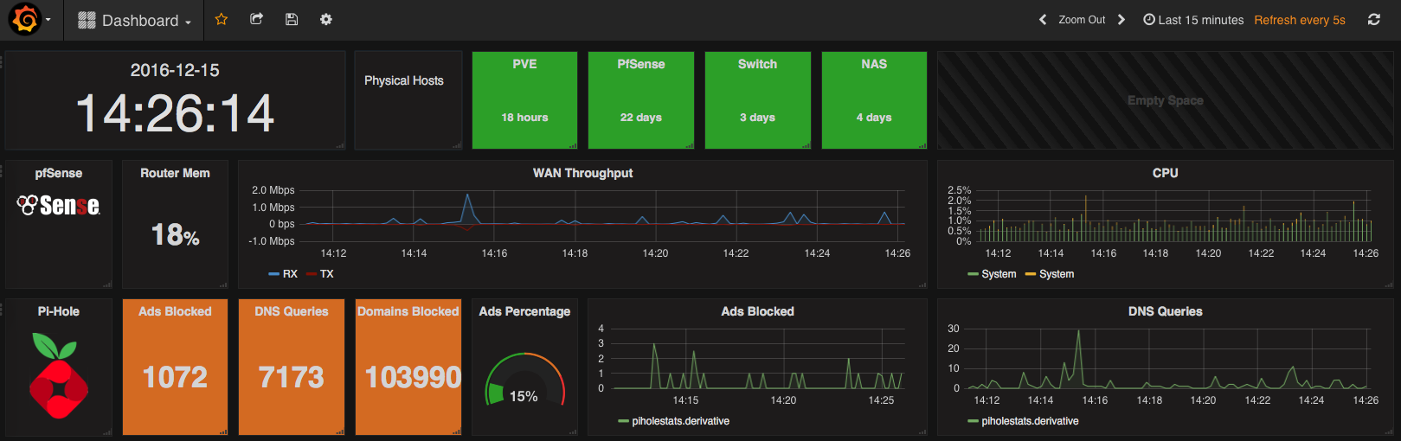Click the 2016-12-15 date in clock panel

[175, 70]
